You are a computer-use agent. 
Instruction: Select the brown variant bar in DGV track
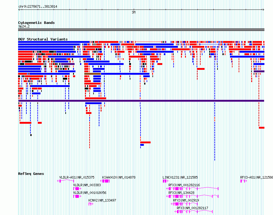point(92,74)
